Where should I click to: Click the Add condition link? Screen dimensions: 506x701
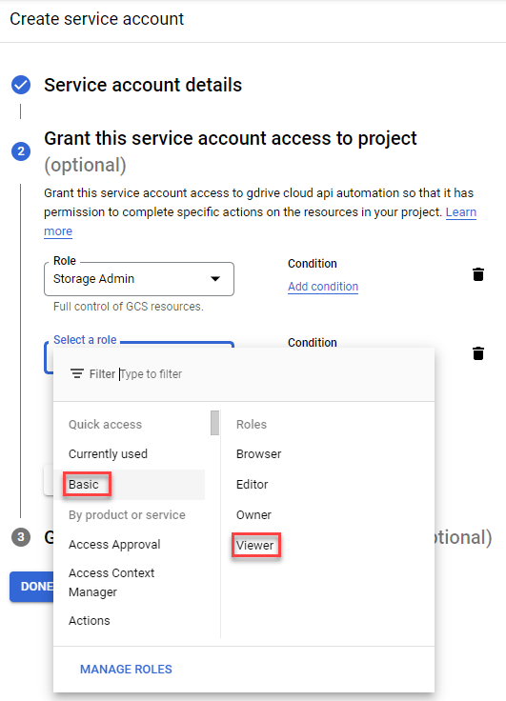(323, 287)
